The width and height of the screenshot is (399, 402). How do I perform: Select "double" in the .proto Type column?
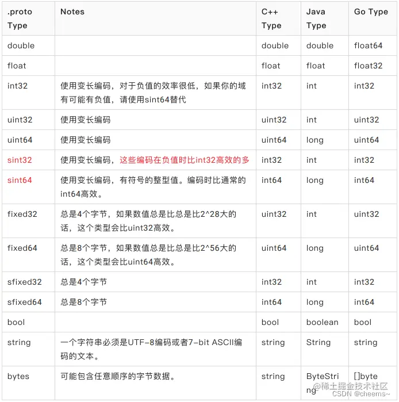point(21,45)
